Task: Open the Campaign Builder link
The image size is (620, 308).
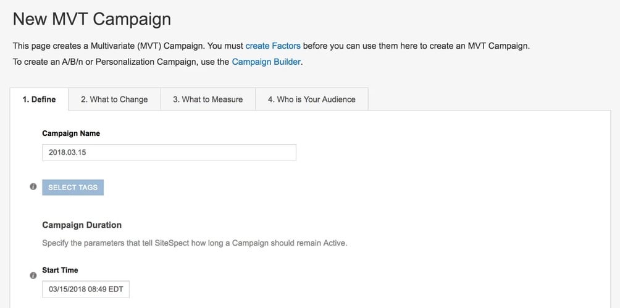Action: (x=266, y=62)
